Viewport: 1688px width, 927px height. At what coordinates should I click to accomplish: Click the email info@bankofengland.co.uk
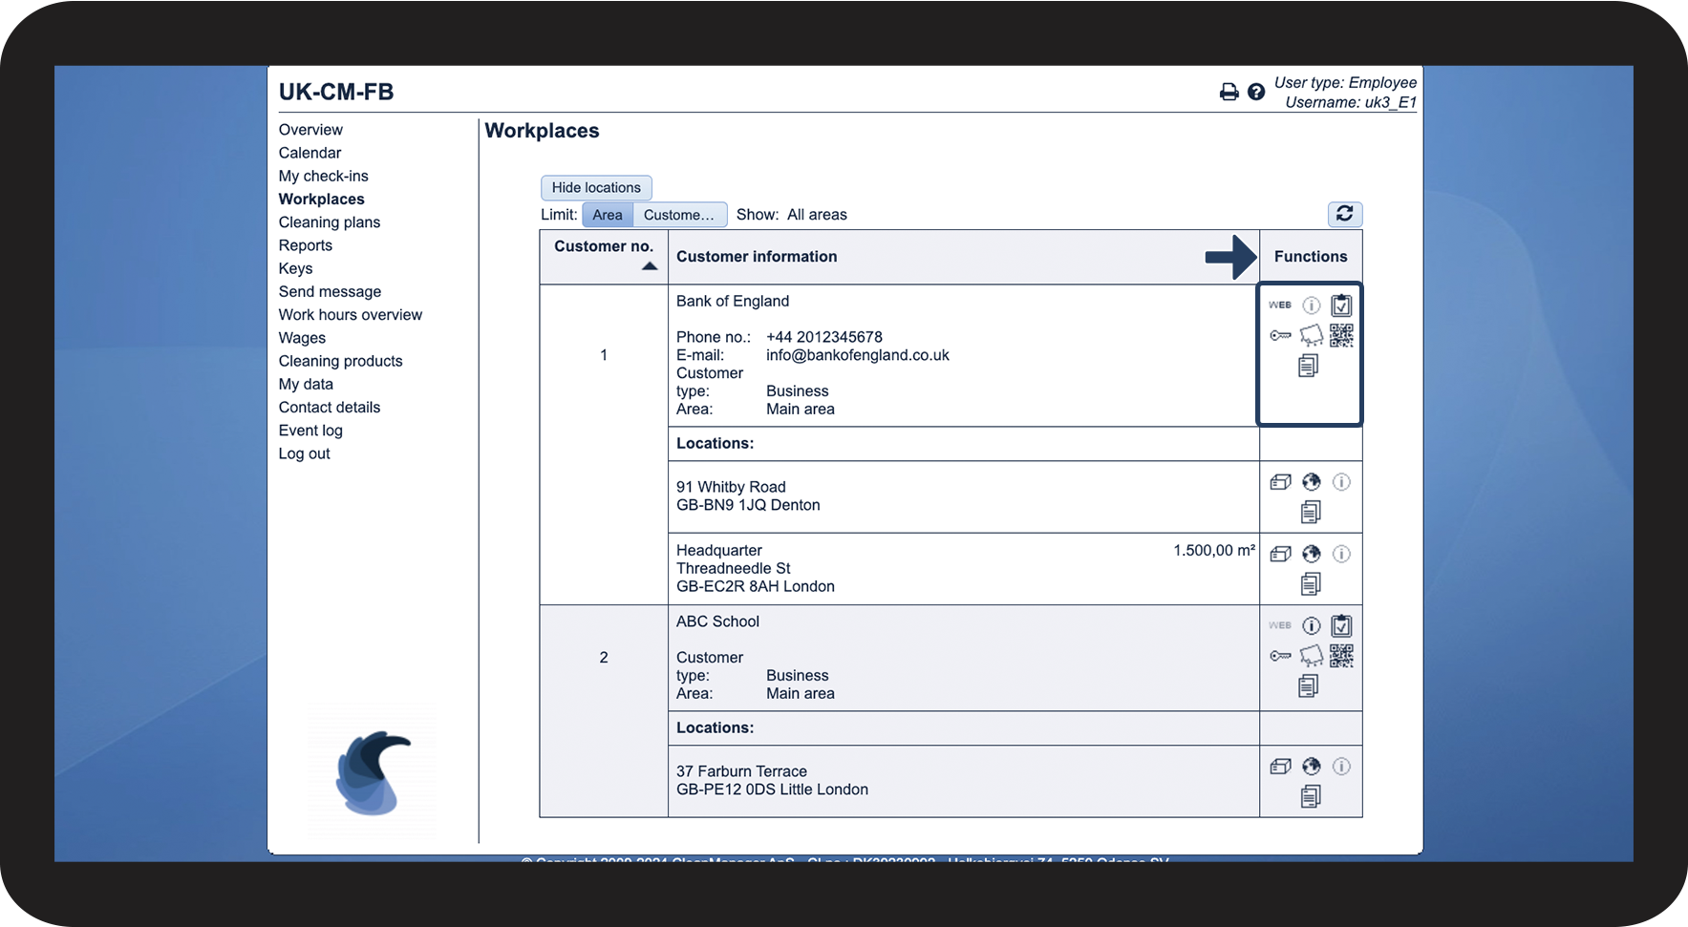point(858,355)
